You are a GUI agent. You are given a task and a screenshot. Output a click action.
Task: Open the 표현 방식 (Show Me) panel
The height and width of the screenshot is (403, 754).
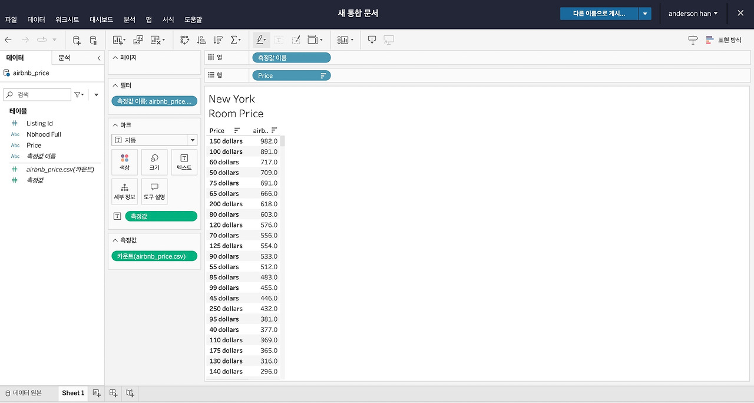[723, 40]
